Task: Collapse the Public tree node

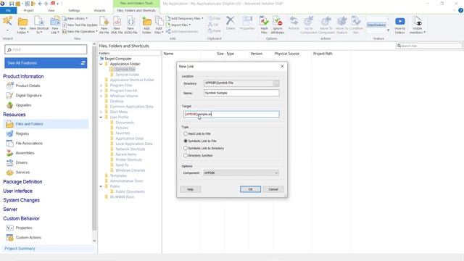Action: tap(101, 186)
